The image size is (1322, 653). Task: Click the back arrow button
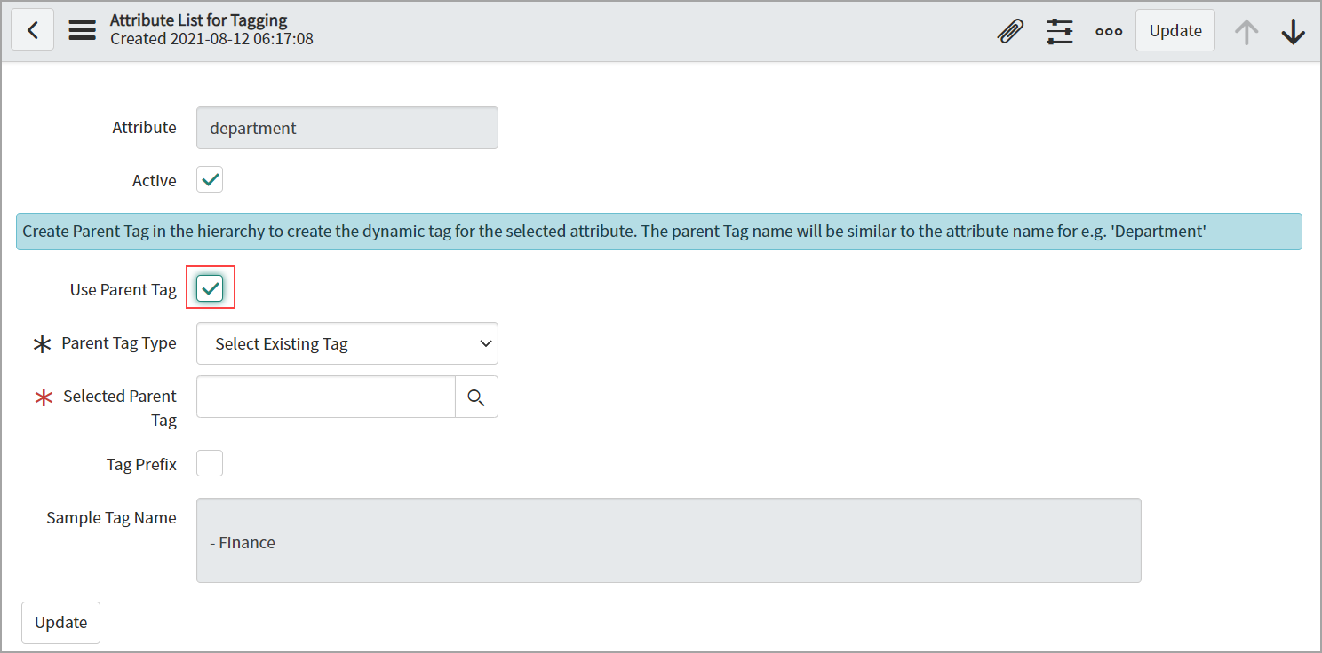(x=32, y=30)
